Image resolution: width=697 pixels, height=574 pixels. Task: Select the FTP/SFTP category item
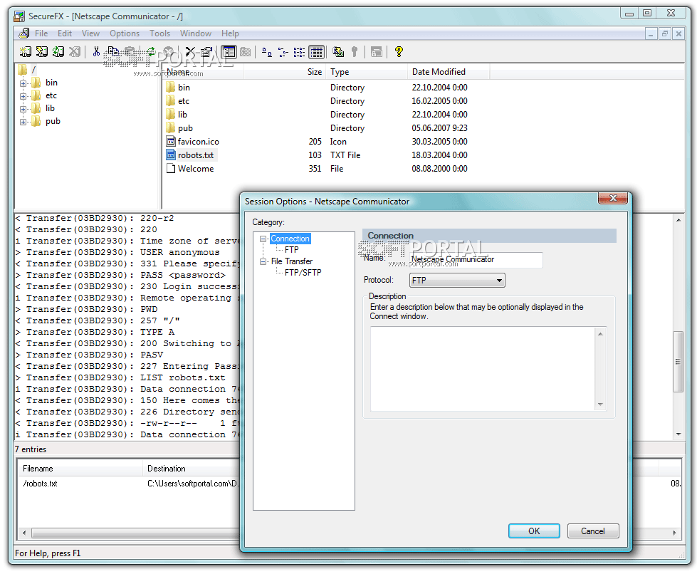[x=303, y=273]
